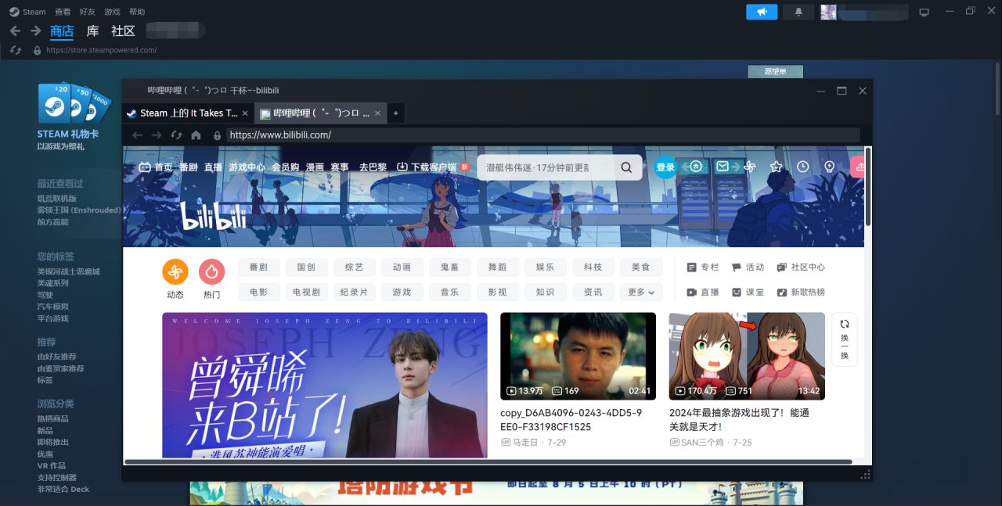Open the 游戏 menu in Steam

pyautogui.click(x=112, y=12)
